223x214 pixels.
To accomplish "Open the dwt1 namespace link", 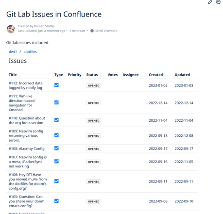I will pos(13,52).
